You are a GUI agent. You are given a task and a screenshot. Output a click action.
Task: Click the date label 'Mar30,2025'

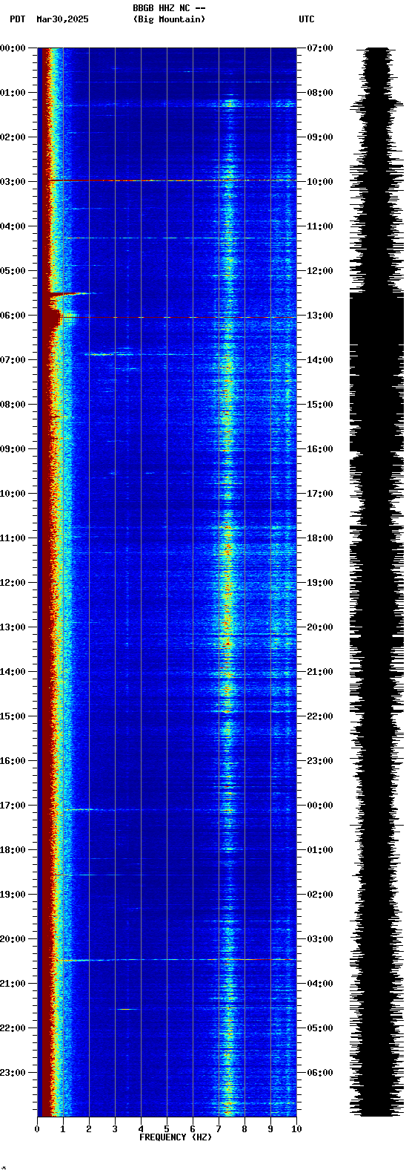(x=62, y=19)
